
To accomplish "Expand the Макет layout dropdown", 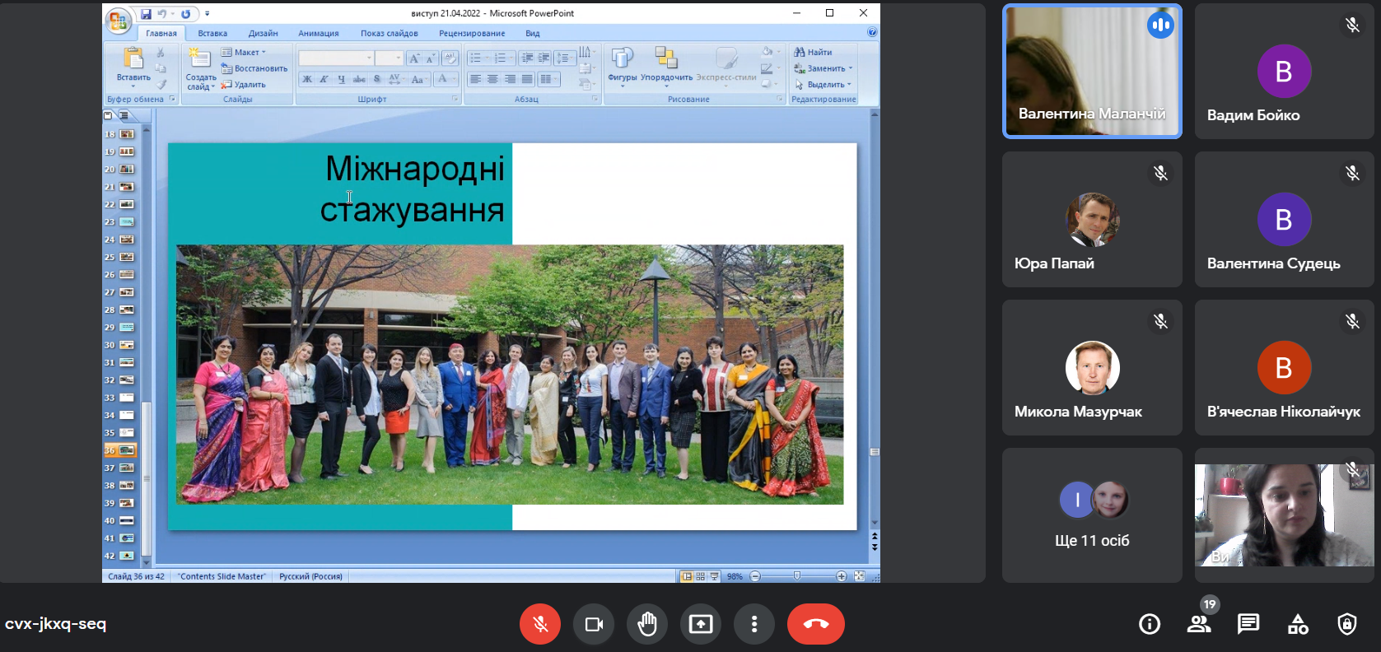I will (245, 52).
